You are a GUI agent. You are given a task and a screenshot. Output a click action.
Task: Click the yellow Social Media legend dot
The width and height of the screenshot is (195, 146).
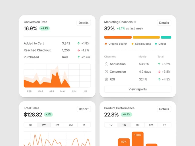[132, 44]
